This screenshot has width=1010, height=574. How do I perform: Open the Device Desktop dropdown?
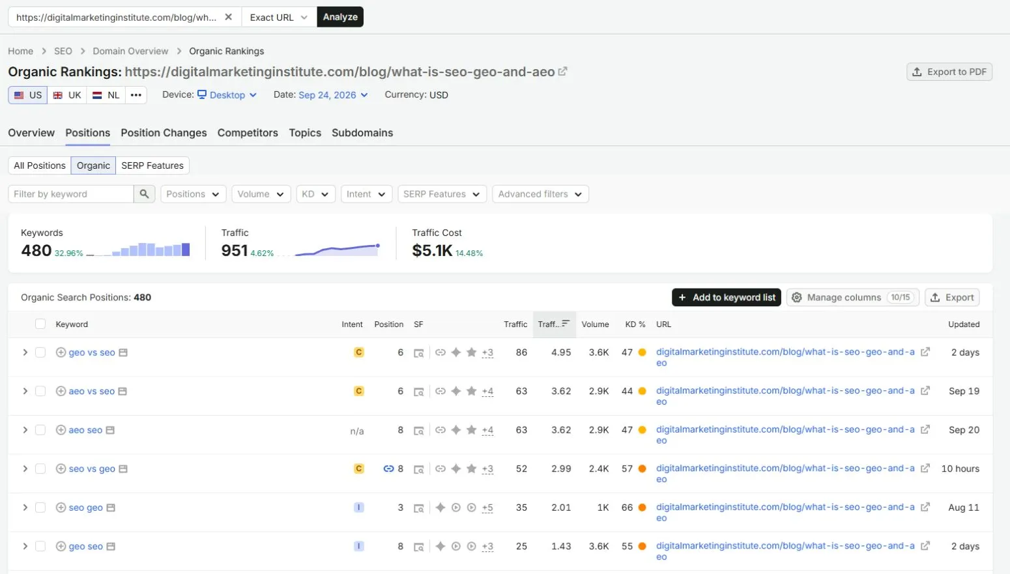click(227, 95)
